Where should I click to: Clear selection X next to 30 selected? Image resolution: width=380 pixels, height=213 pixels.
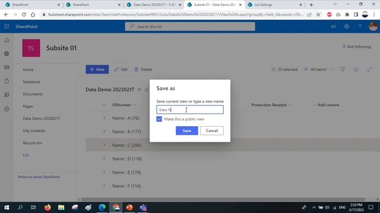(273, 70)
